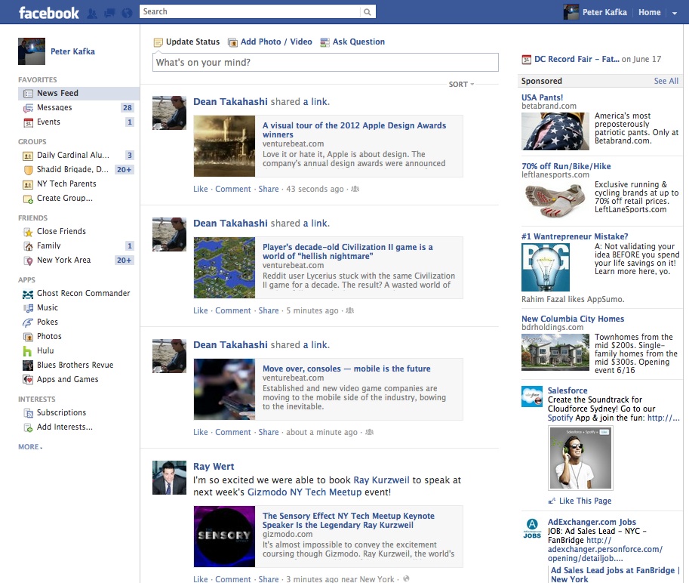The image size is (689, 583).
Task: Click the Spotify link in Salesforce ad
Action: 560,418
